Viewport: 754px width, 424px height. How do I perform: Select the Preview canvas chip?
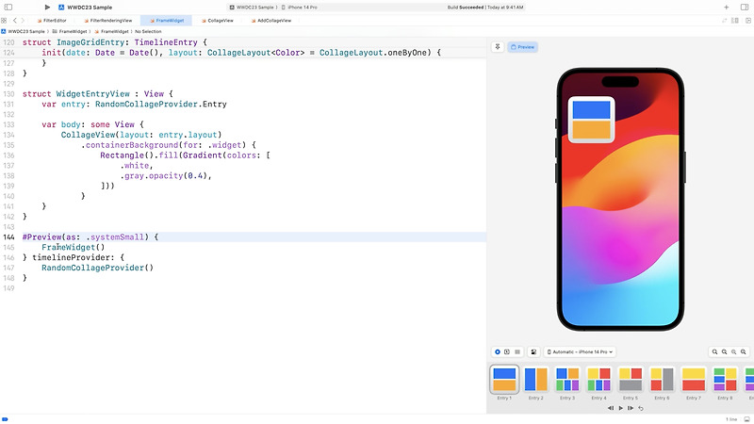click(x=523, y=46)
